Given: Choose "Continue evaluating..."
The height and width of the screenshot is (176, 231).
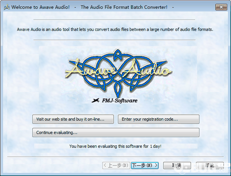Looking at the screenshot, I should coord(116,132).
